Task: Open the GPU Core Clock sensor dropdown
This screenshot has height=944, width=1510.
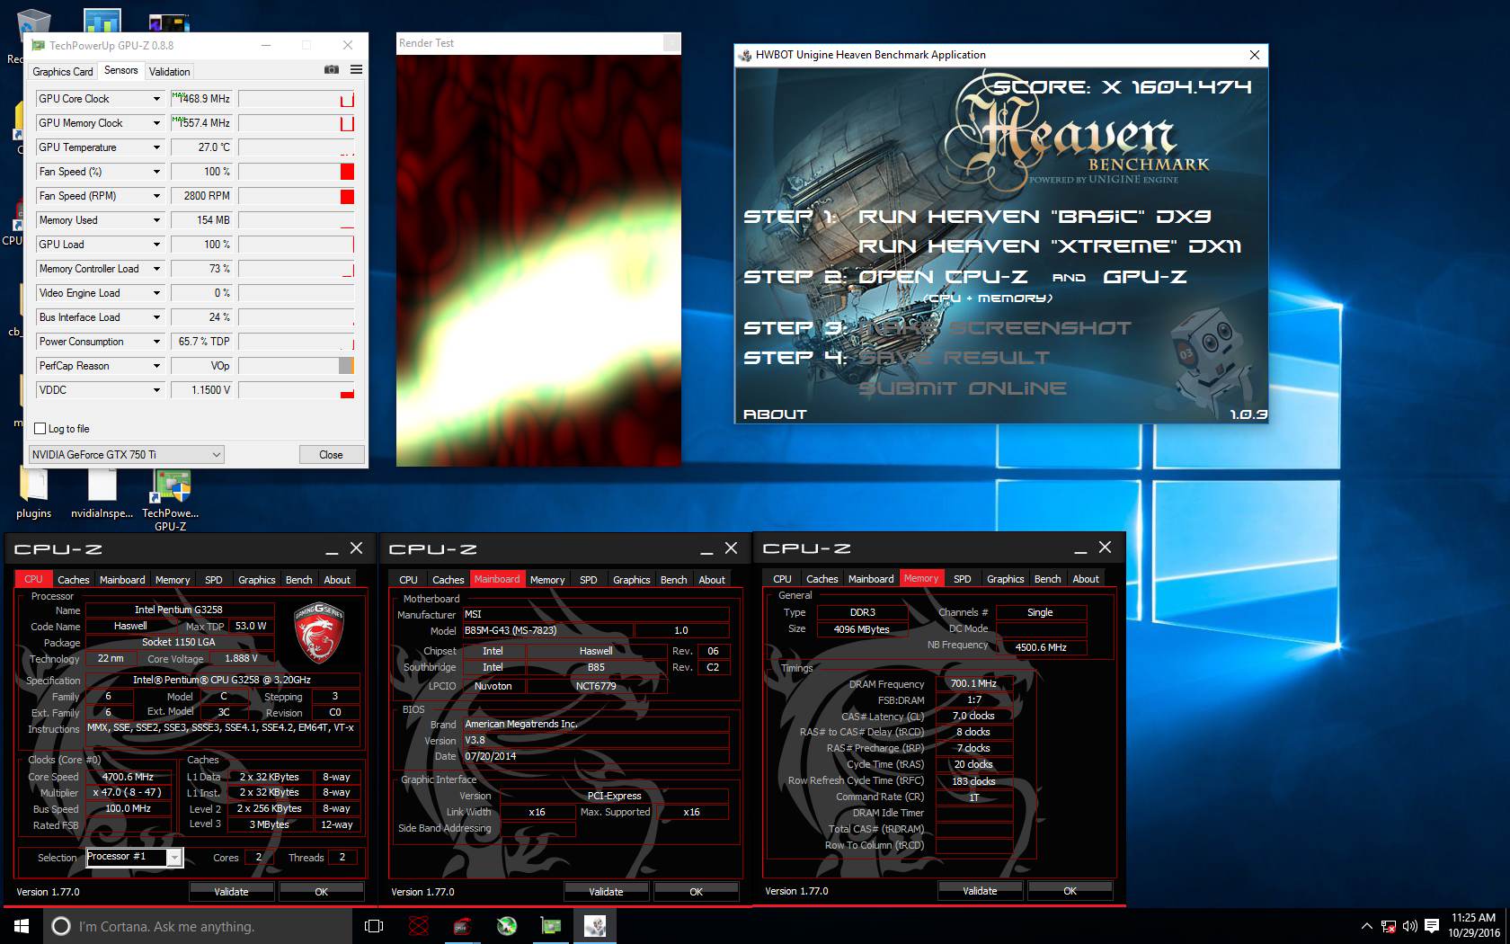Action: (x=156, y=99)
